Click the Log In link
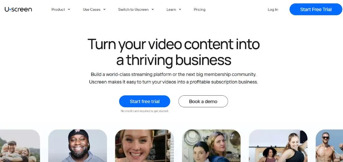Image resolution: width=343 pixels, height=162 pixels. click(x=273, y=9)
